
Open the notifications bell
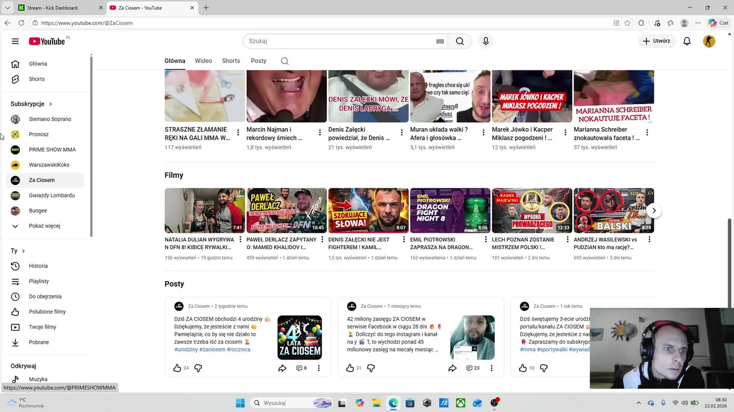[x=687, y=41]
